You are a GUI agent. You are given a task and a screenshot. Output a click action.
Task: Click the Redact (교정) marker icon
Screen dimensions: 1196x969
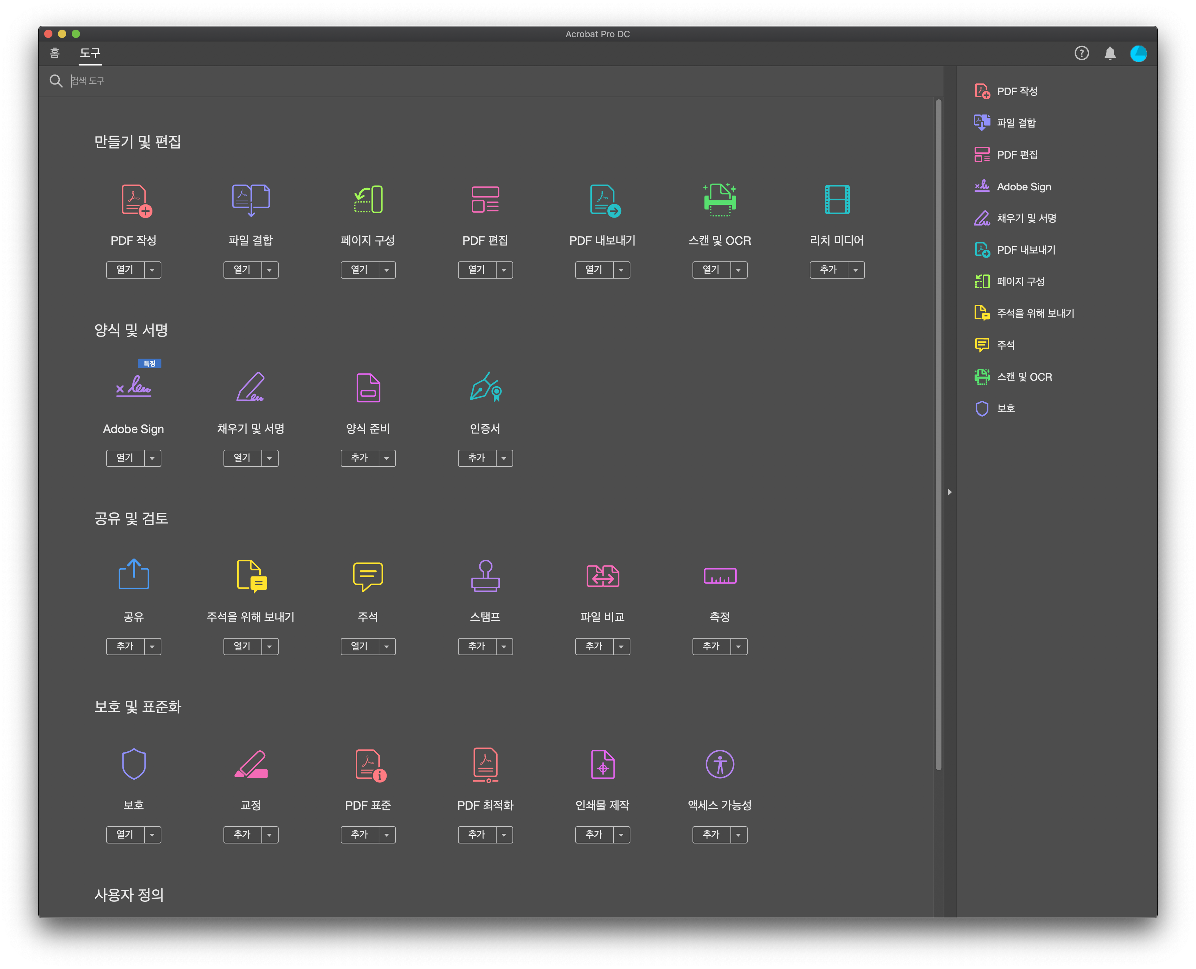251,764
